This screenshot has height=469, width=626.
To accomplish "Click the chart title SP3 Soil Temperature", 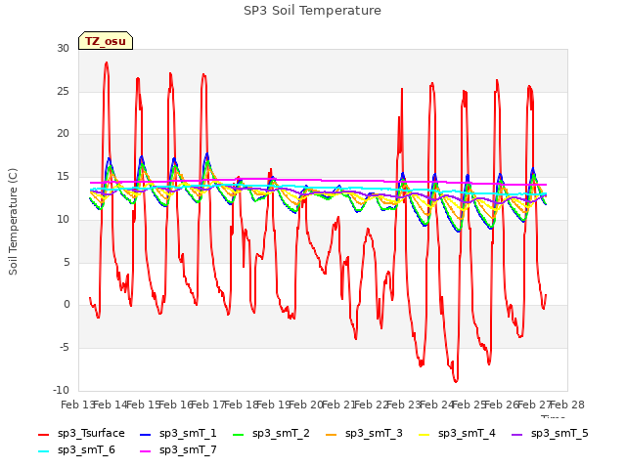I will point(312,11).
